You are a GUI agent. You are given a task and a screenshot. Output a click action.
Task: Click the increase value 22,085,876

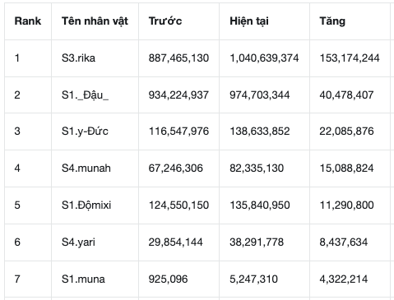point(346,132)
